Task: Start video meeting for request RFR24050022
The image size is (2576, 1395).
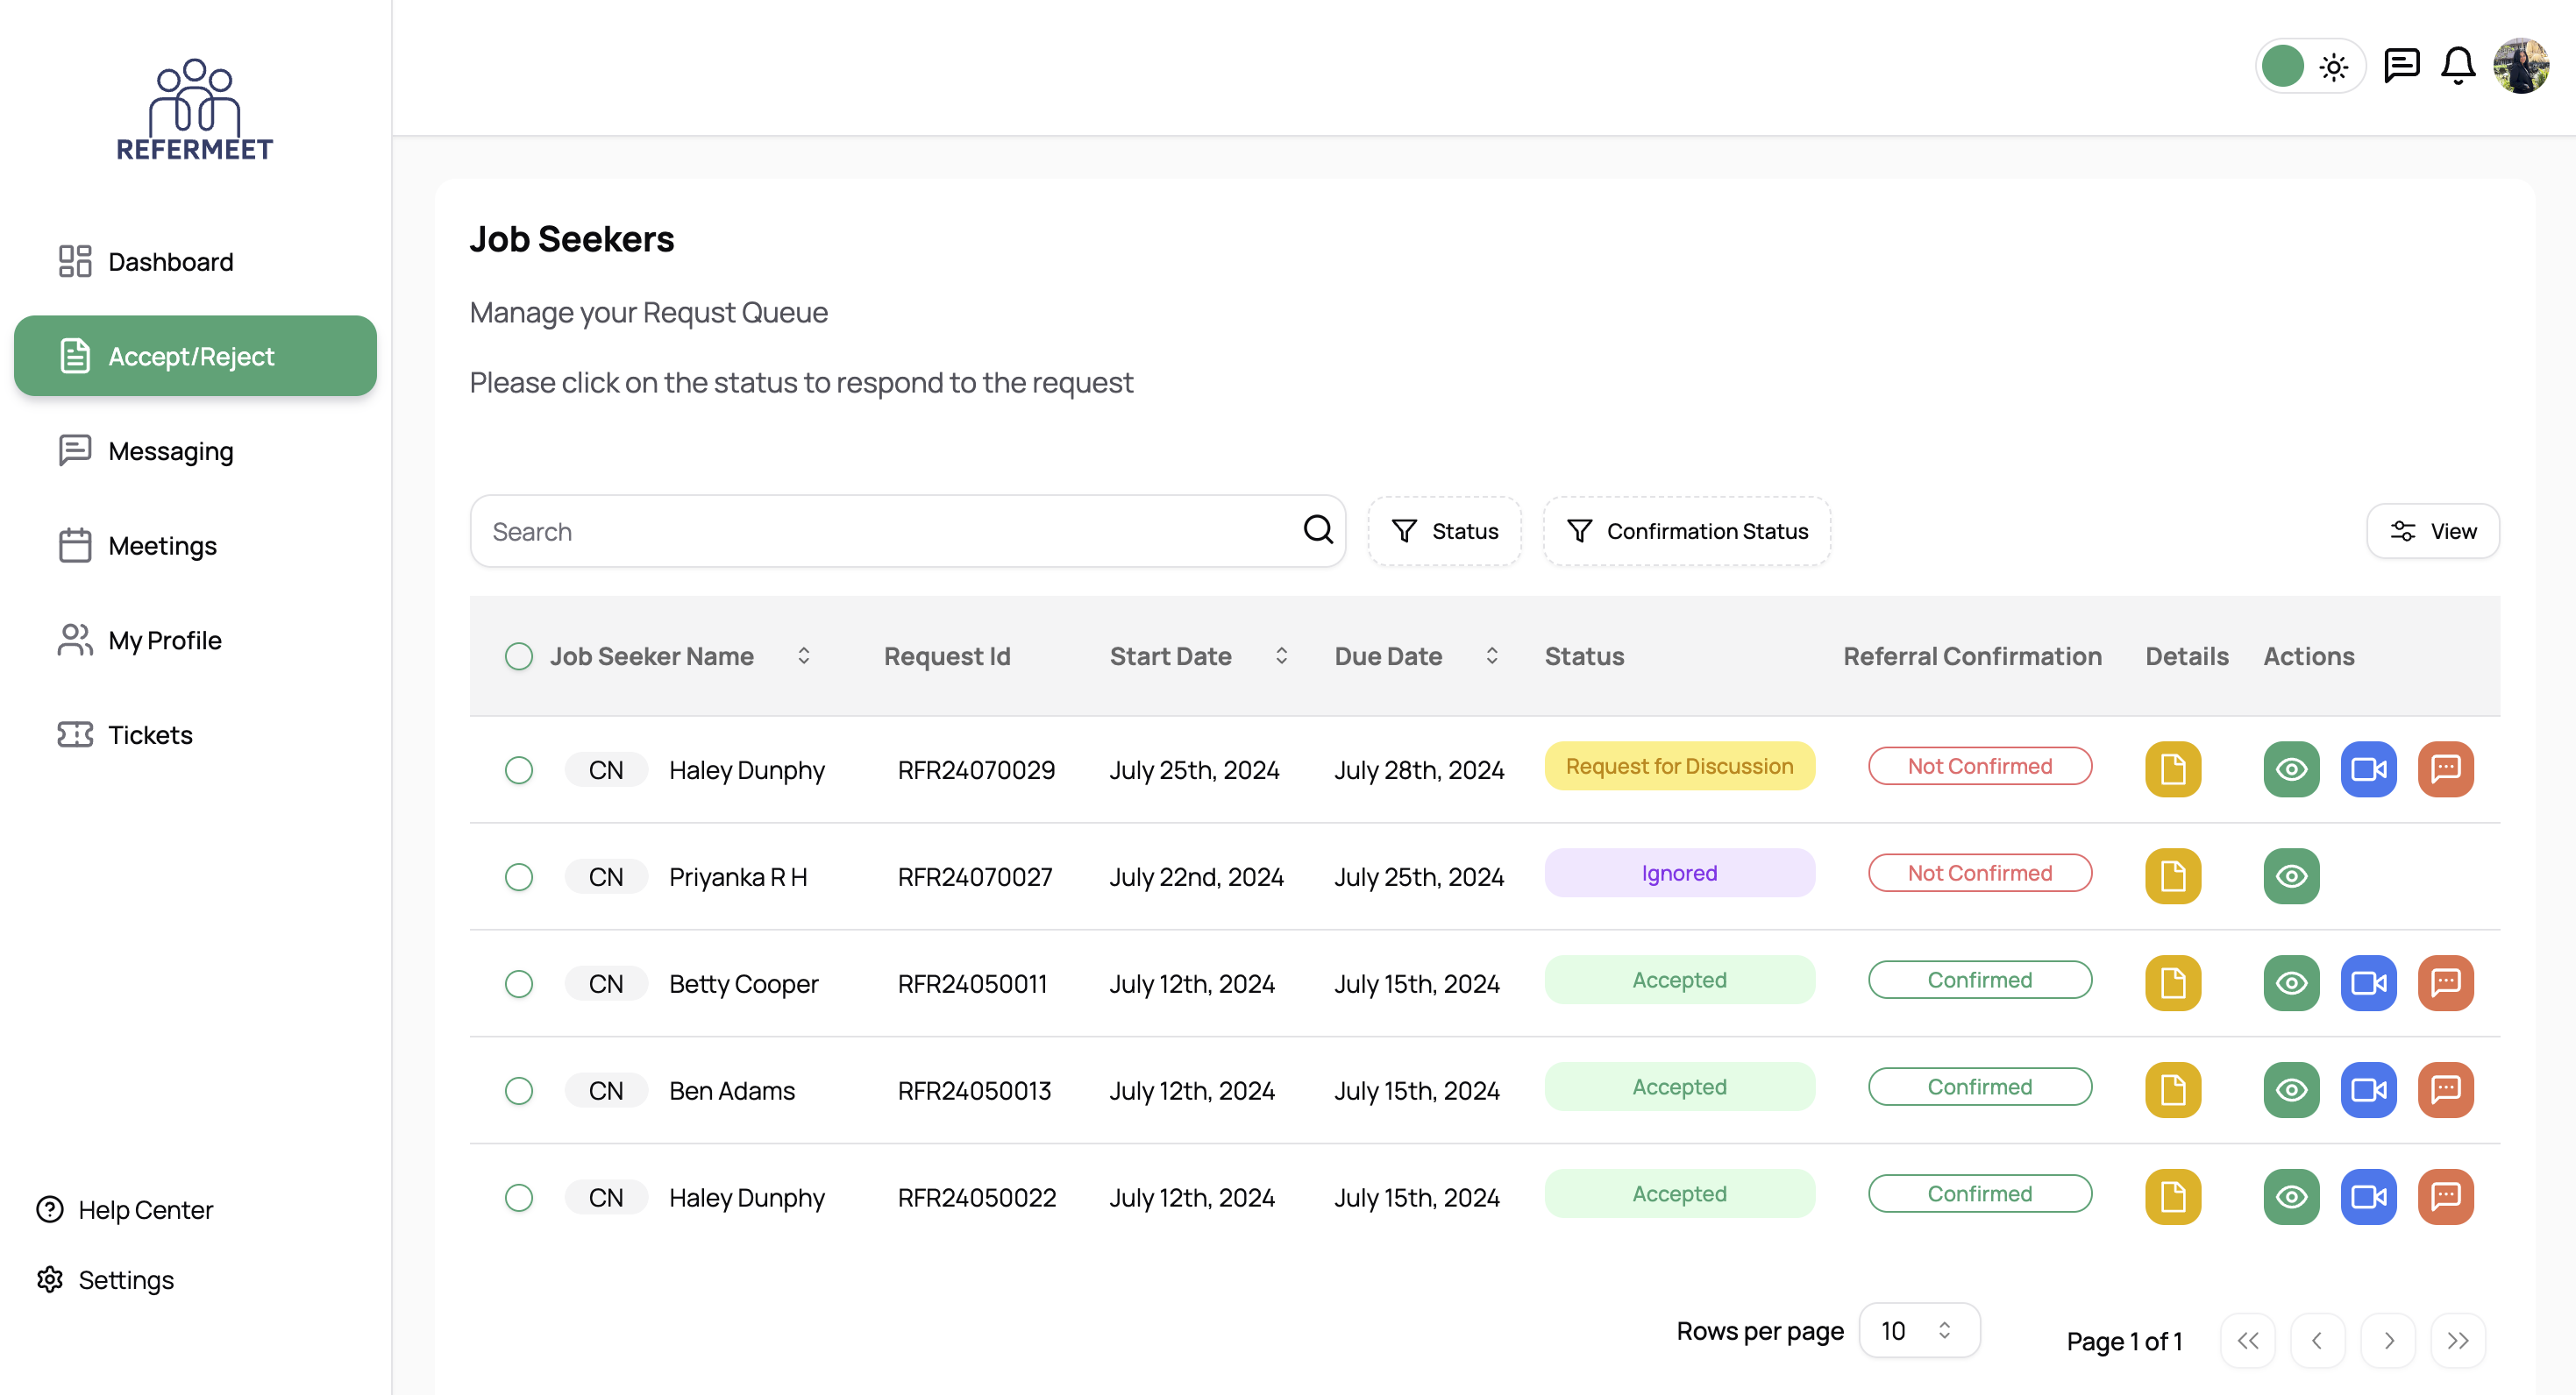Action: tap(2368, 1197)
